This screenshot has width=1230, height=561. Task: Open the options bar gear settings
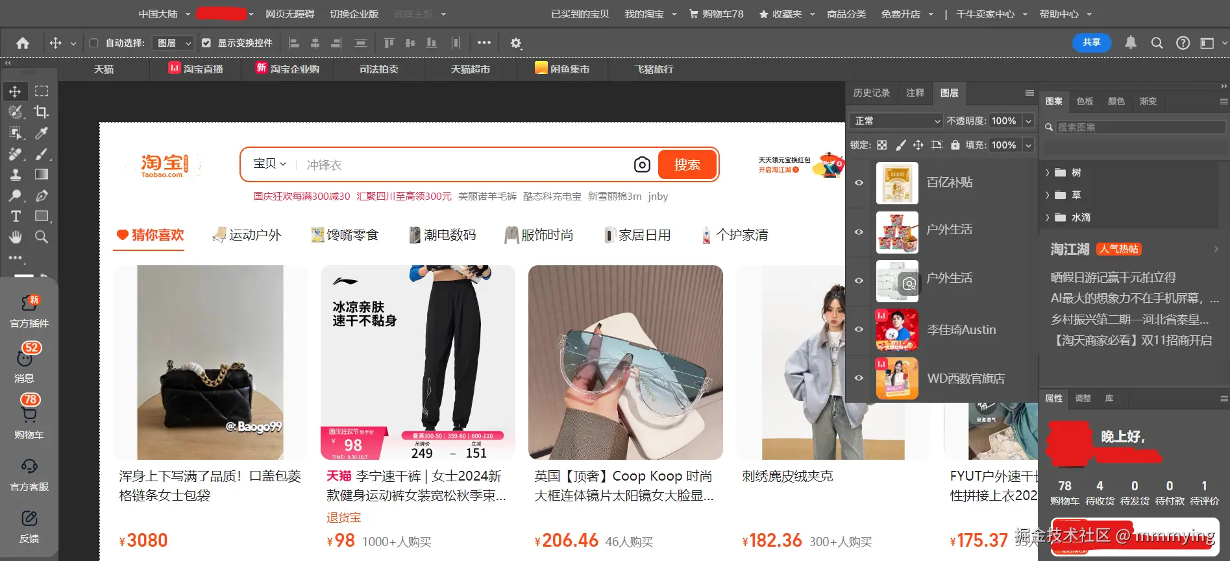coord(516,43)
